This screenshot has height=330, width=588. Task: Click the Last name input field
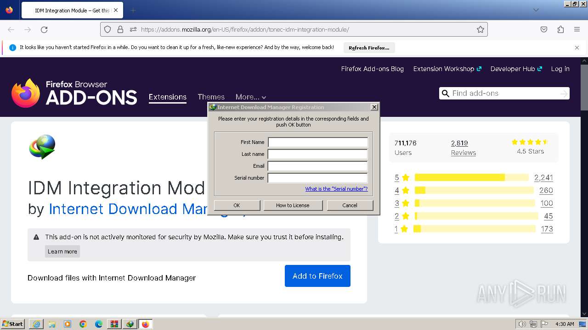(x=318, y=154)
